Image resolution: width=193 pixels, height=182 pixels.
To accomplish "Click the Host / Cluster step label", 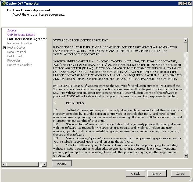I will (16, 48).
